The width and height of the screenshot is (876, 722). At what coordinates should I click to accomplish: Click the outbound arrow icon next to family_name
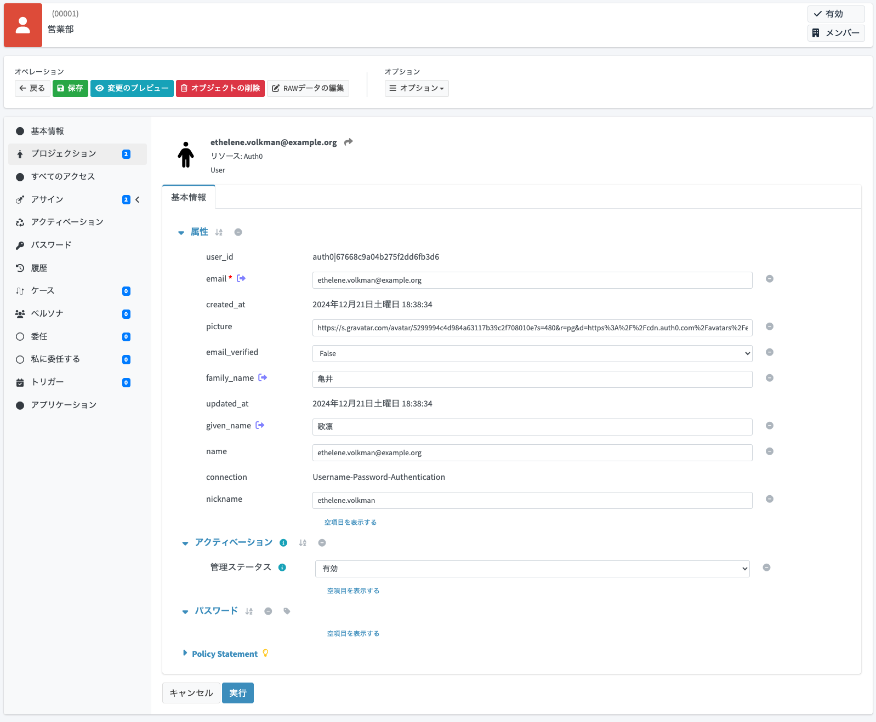(263, 377)
